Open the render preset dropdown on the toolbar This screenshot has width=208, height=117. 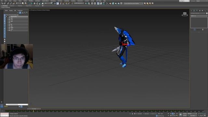134,4
